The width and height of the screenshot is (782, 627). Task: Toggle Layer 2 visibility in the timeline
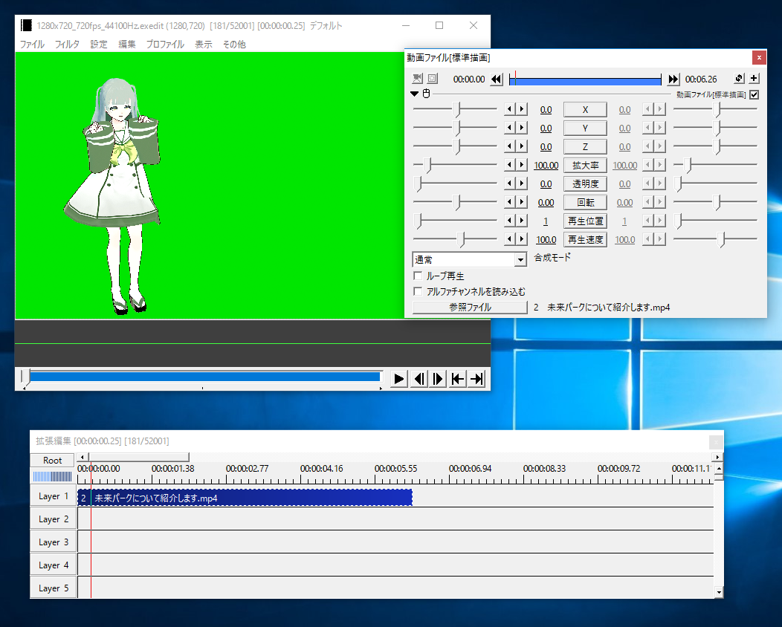coord(53,519)
